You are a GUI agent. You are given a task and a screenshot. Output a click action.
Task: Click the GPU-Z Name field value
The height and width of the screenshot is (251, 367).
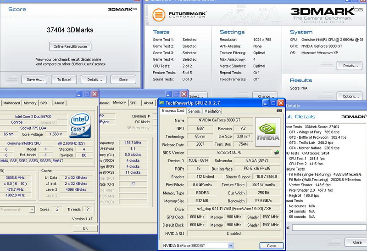coord(220,120)
